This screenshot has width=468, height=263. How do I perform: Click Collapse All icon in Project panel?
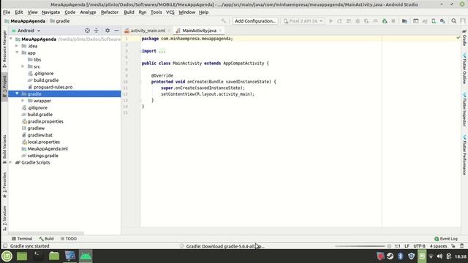pyautogui.click(x=96, y=31)
